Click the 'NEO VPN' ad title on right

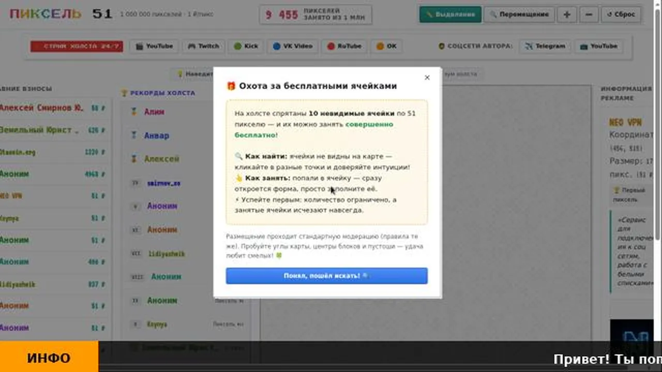(x=625, y=123)
